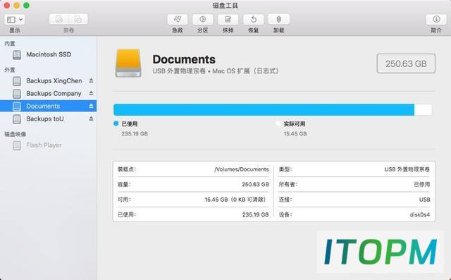Eject the Backups toU volume
451x280 pixels.
91,118
